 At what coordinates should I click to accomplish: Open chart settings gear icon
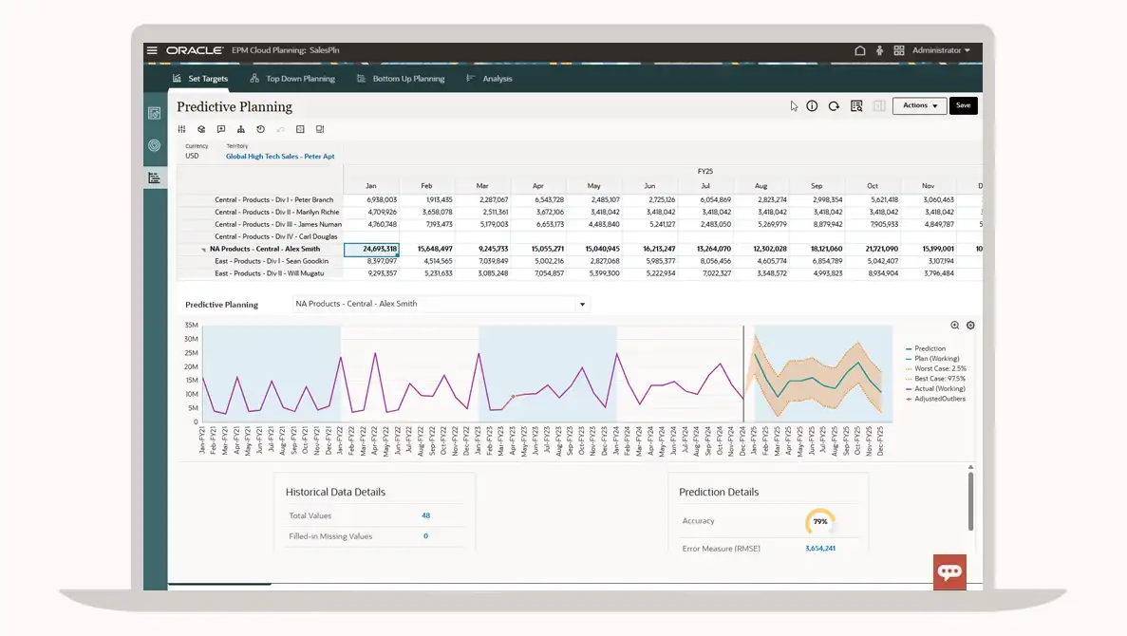pos(970,326)
